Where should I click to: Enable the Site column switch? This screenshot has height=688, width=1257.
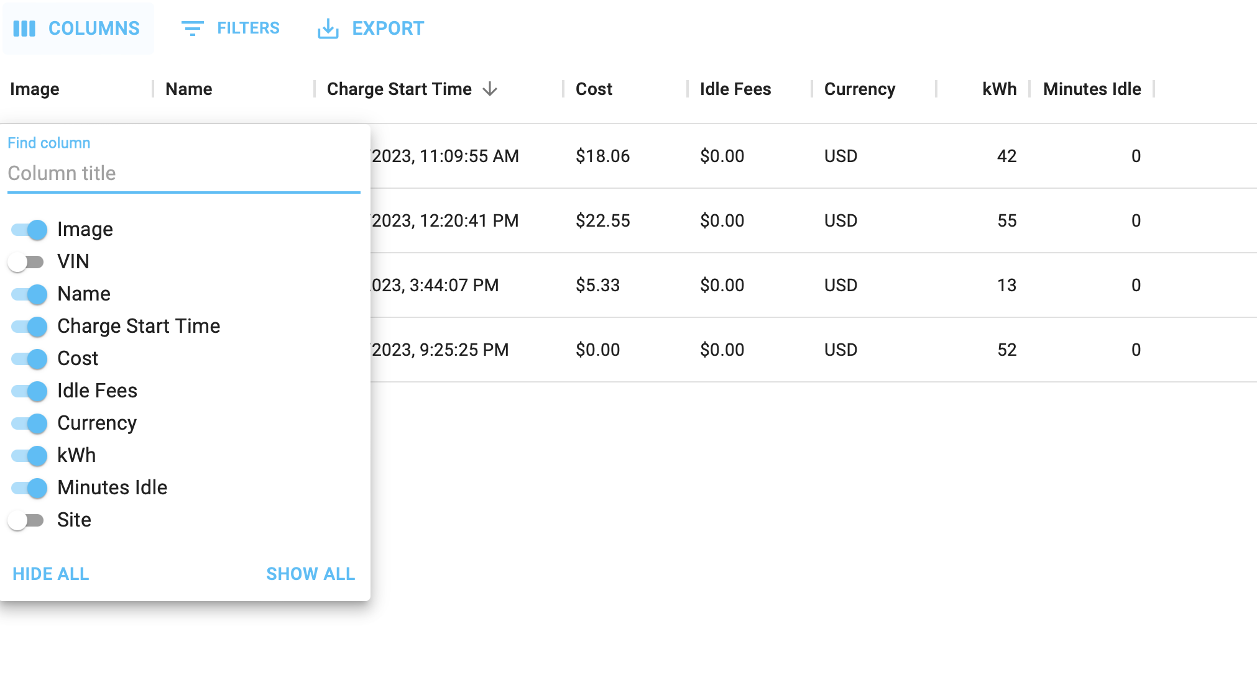[26, 520]
